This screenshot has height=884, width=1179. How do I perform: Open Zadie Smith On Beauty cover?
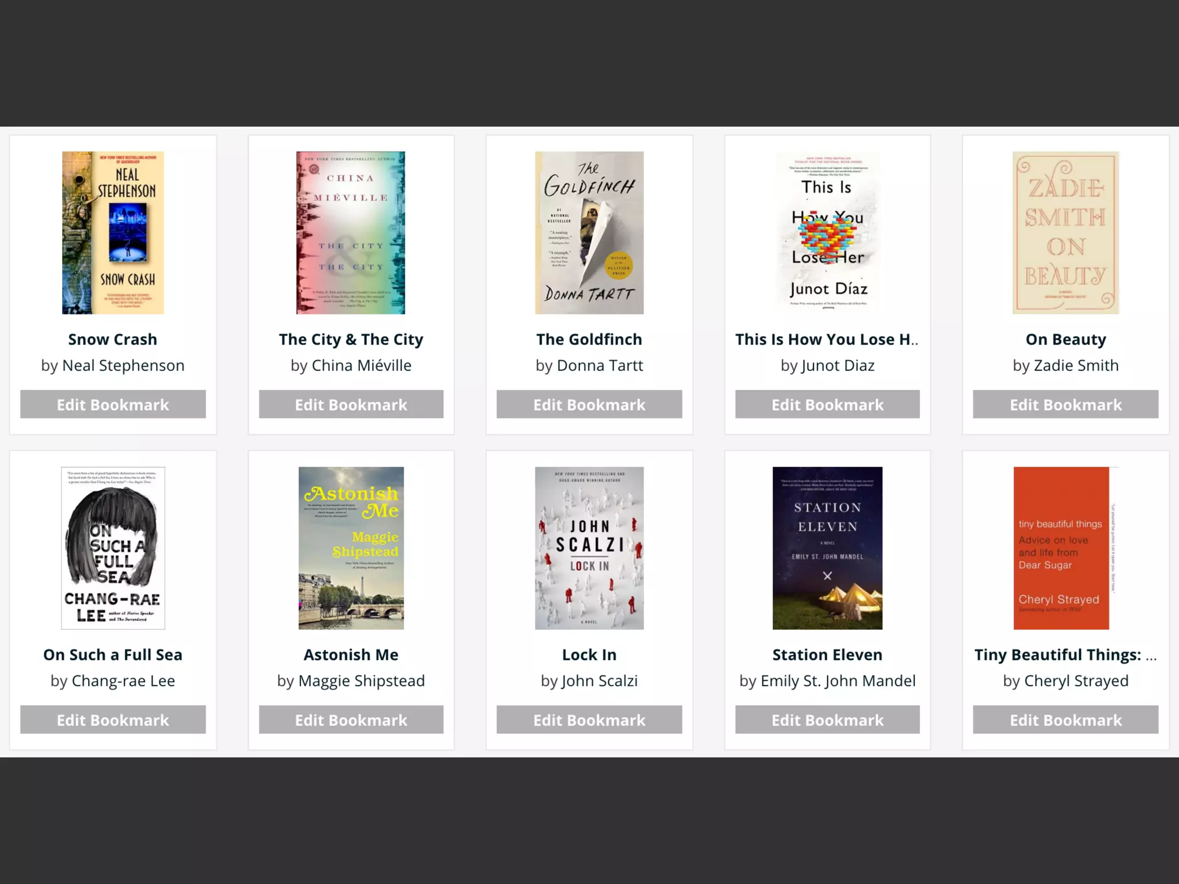click(x=1066, y=233)
